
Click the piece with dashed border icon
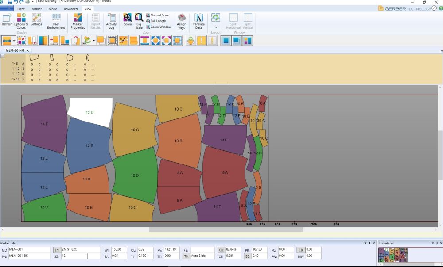(112, 41)
